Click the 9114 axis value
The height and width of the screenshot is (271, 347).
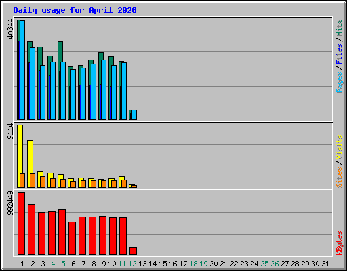coord(10,131)
